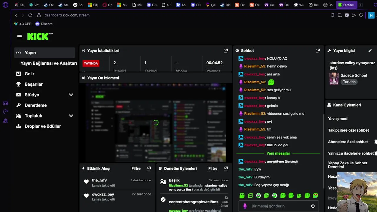Viewport: 377px width, 212px height.
Task: Click the Droplar ve ödüller icon
Action: click(x=19, y=126)
